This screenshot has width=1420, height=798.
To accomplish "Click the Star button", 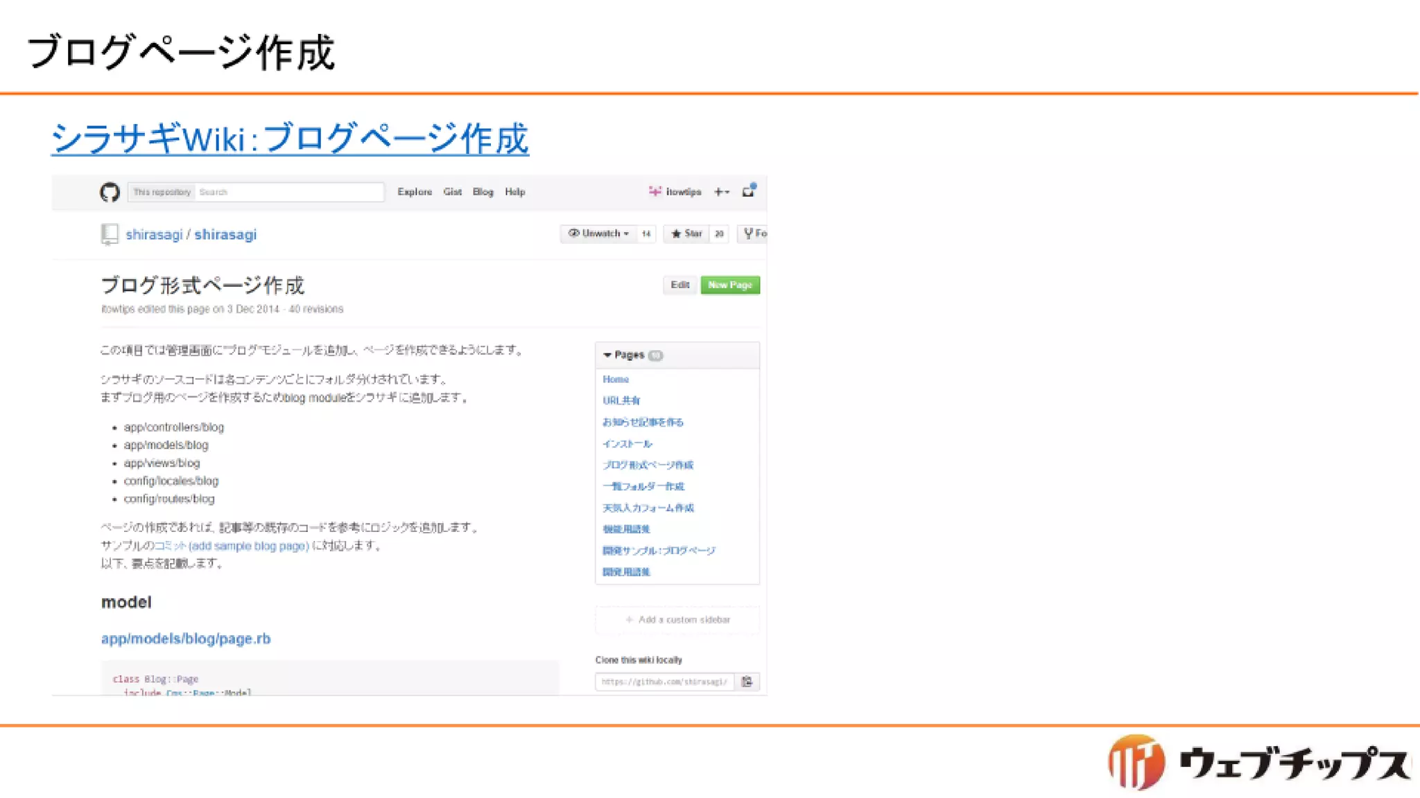I will [x=686, y=233].
